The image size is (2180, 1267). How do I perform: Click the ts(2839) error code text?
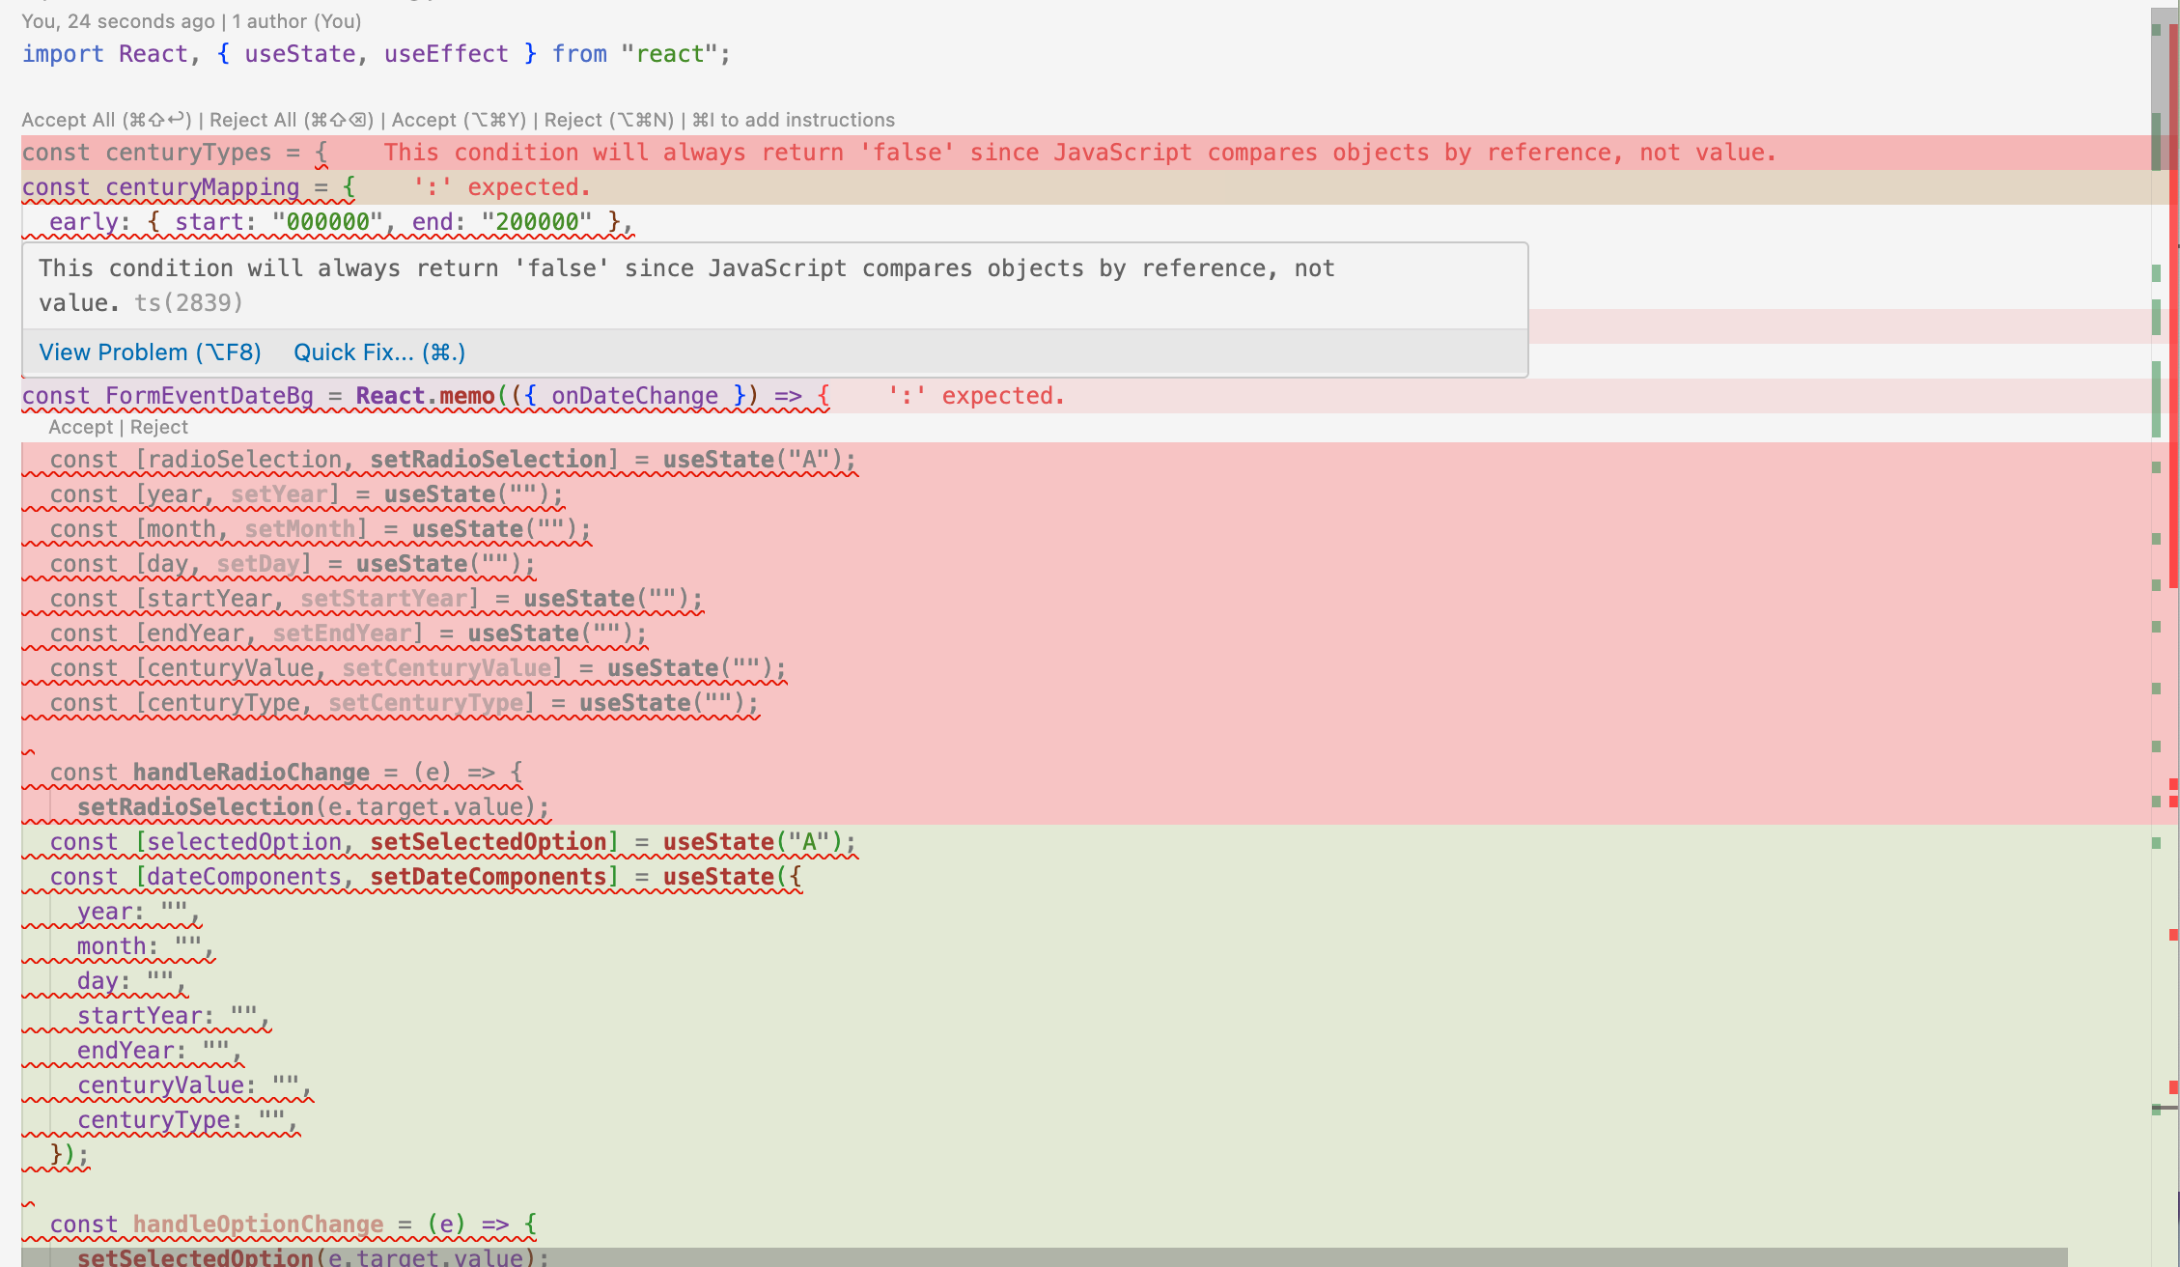point(188,303)
